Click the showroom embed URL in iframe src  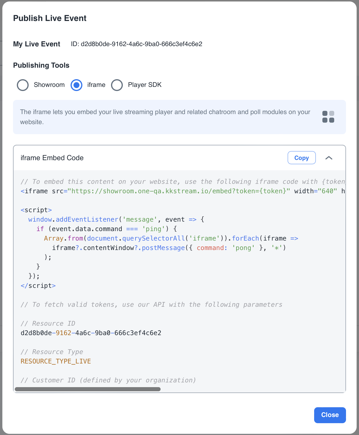coord(179,191)
